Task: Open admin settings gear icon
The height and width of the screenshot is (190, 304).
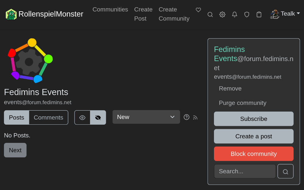Action: (x=222, y=14)
